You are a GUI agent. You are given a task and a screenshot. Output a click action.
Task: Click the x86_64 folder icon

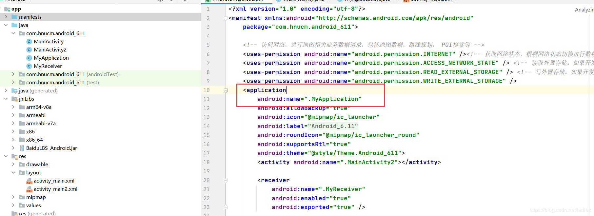pos(22,140)
